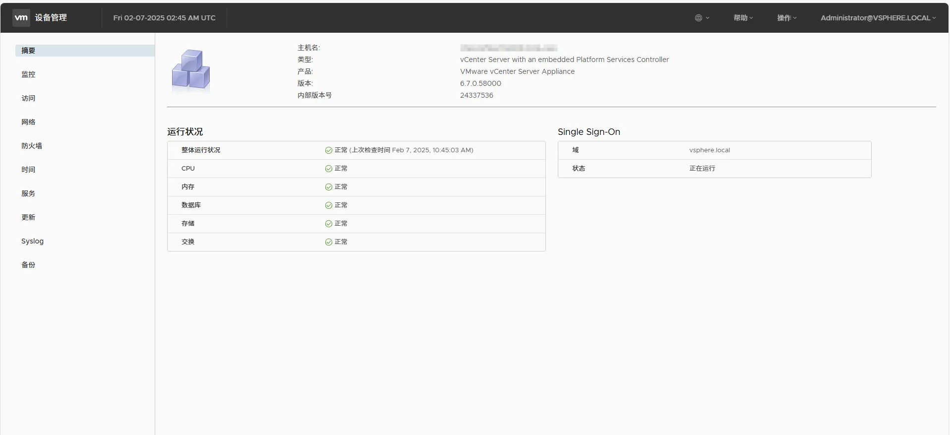The height and width of the screenshot is (435, 950).
Task: Open 服务 in the sidebar
Action: pos(28,193)
